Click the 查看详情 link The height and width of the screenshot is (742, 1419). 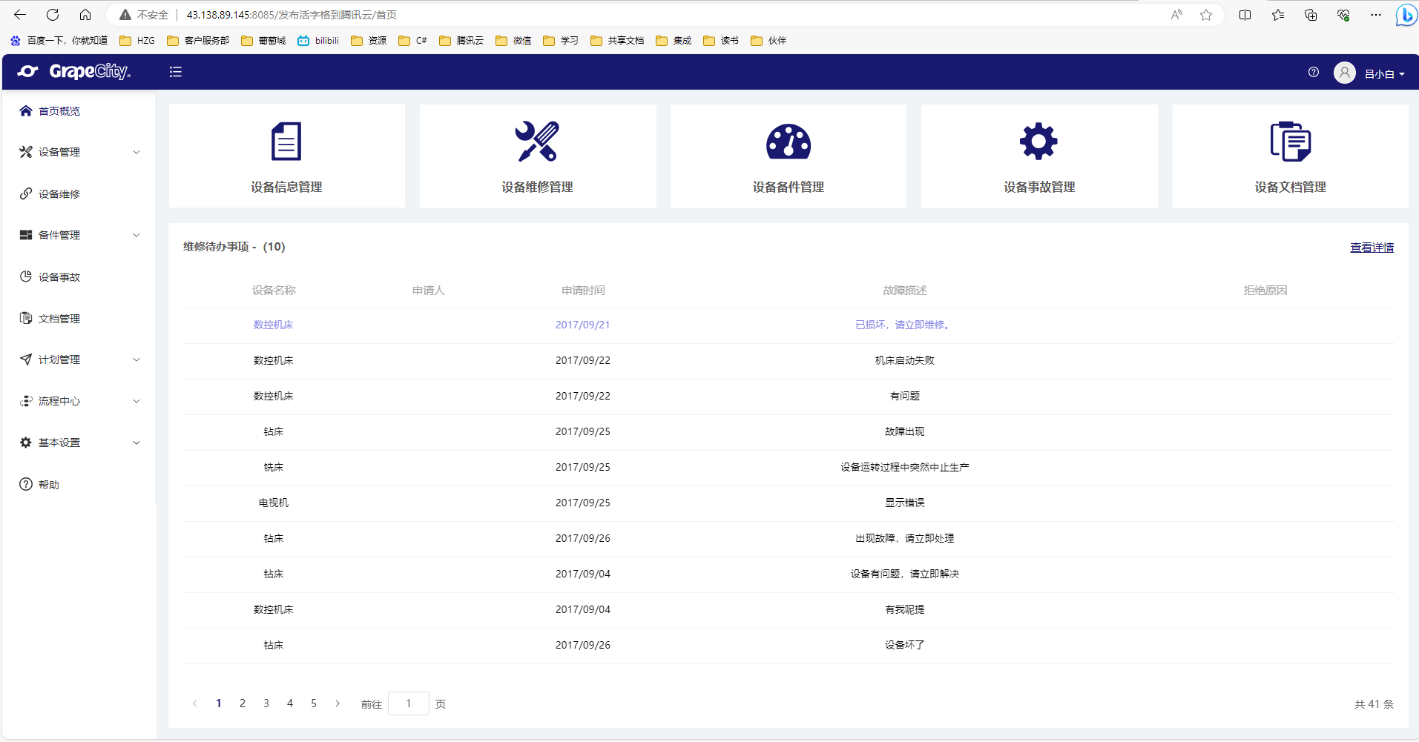pyautogui.click(x=1372, y=248)
